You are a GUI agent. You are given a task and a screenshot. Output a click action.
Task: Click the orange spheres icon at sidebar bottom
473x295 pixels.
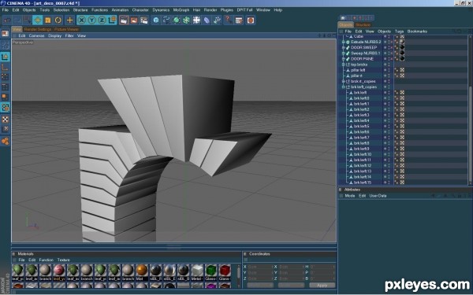(6, 141)
